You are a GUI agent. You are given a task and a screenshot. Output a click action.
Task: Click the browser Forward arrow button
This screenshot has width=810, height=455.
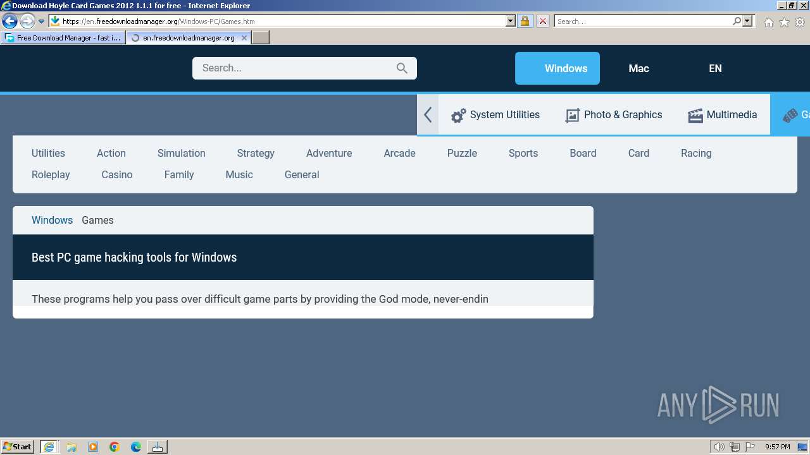pos(27,21)
